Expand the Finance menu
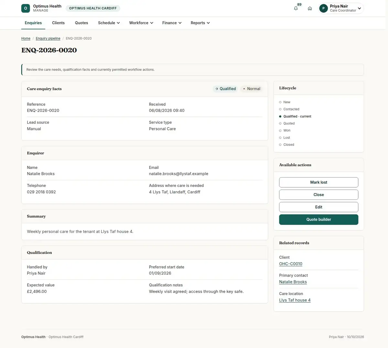This screenshot has width=388, height=348. tap(172, 23)
